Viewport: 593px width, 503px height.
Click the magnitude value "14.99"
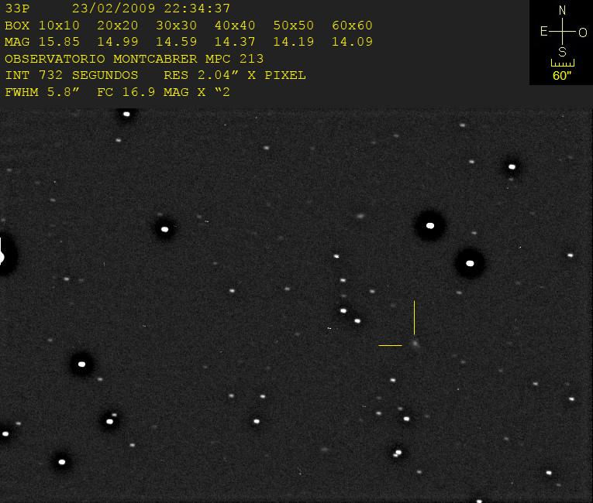click(118, 42)
